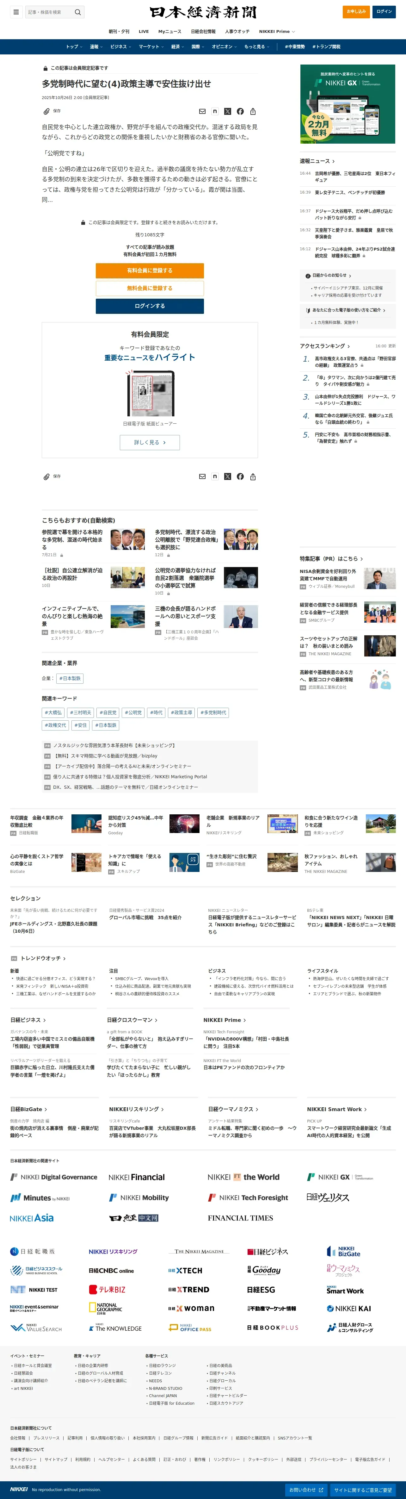This screenshot has height=1499, width=406.
Task: Click the top save clip icon
Action: coord(46,111)
